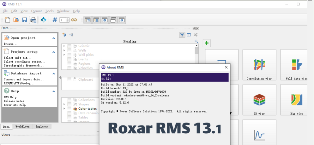Create a new project from toolbar

point(7,20)
